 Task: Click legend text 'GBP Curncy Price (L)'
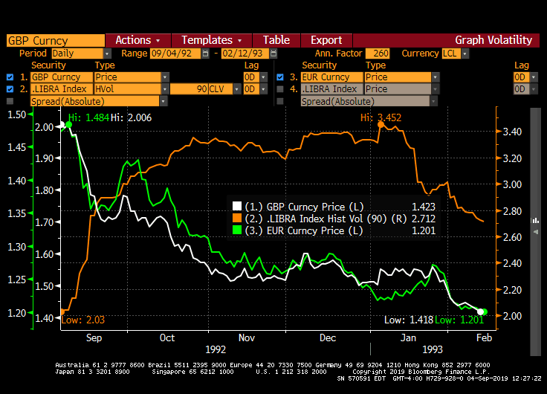(x=314, y=207)
